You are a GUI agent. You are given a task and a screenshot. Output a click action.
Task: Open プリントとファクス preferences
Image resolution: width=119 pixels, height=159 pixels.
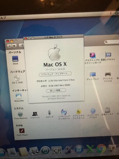click(x=108, y=77)
